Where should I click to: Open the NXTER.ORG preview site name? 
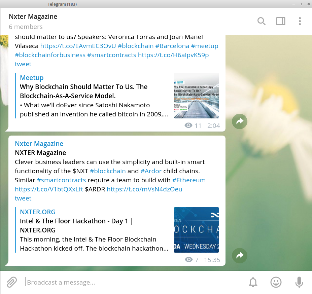point(38,212)
